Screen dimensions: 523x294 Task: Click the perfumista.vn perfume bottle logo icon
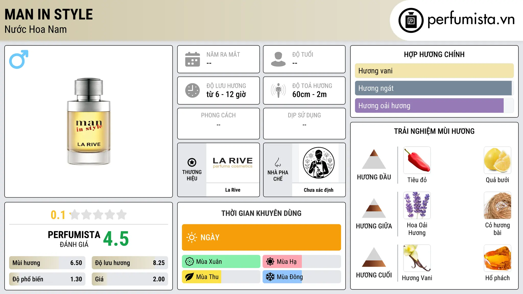coord(411,20)
